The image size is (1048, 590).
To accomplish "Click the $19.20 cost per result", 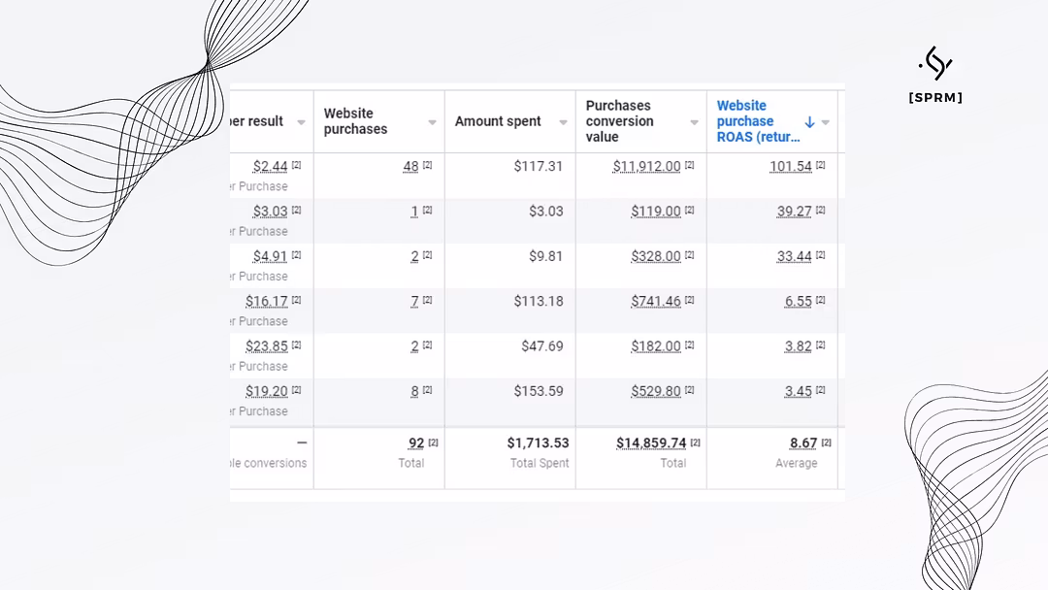I will click(266, 391).
